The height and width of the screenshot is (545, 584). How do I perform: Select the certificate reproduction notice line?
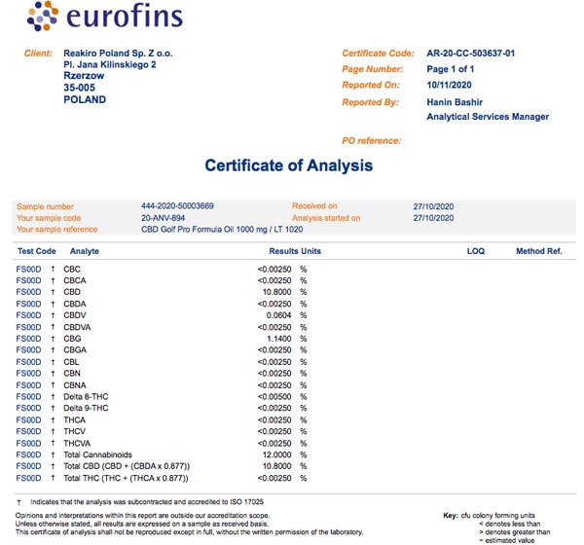(189, 532)
